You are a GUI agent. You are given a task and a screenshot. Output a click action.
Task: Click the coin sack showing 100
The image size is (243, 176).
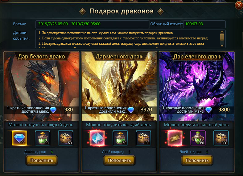pos(143,138)
